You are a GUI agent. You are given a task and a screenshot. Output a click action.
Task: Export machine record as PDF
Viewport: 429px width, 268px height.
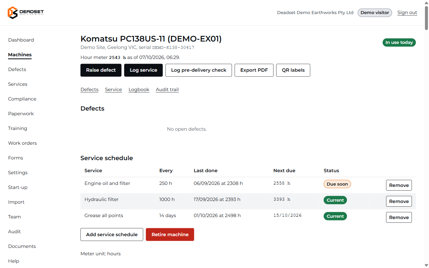(254, 70)
